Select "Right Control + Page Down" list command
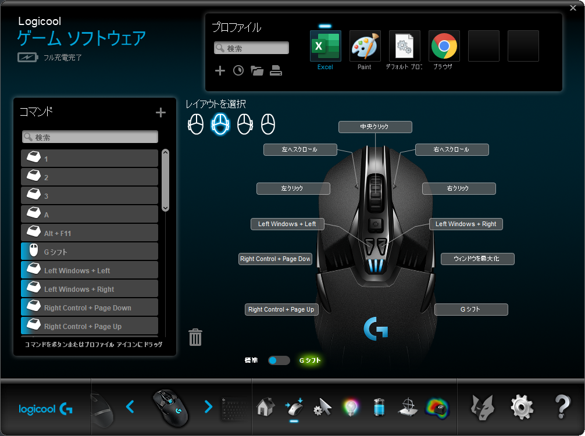 (x=90, y=308)
